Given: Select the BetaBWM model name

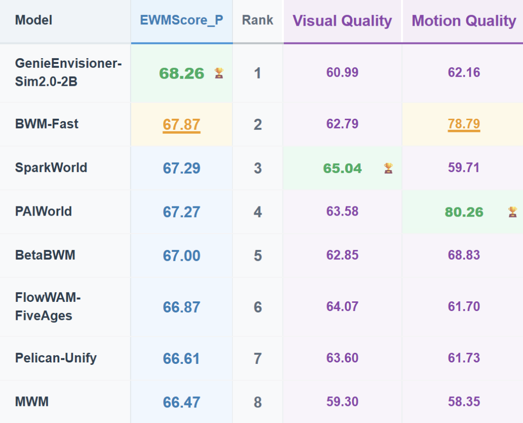Looking at the screenshot, I should 45,255.
